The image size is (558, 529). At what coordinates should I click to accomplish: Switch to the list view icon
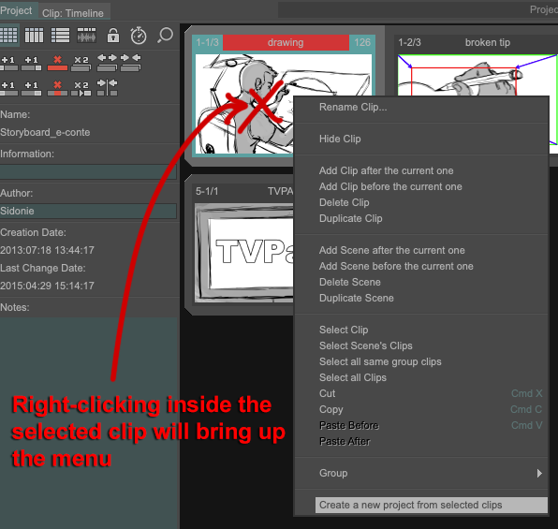click(x=60, y=36)
